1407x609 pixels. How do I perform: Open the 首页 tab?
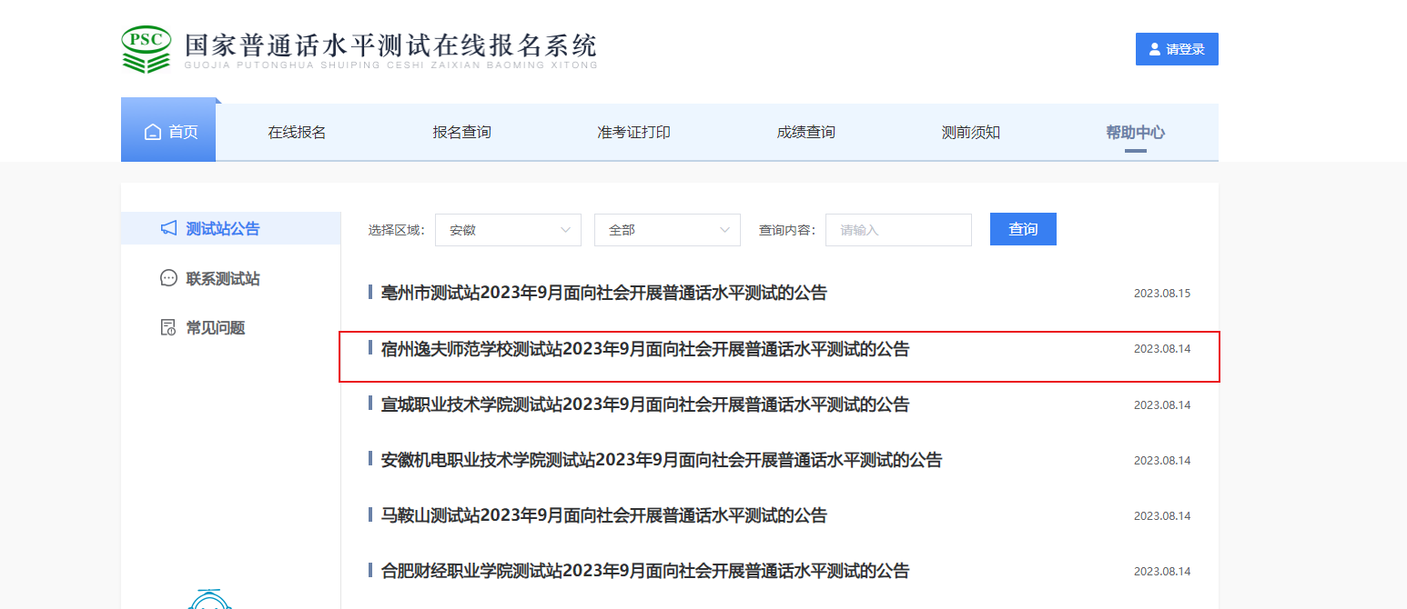(168, 132)
